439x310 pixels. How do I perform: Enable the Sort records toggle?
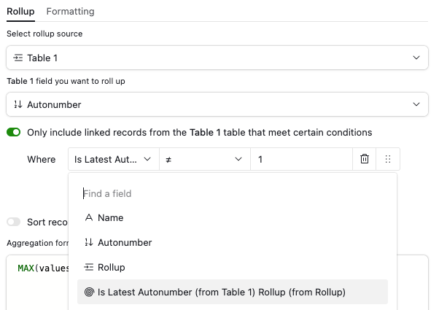(x=13, y=222)
